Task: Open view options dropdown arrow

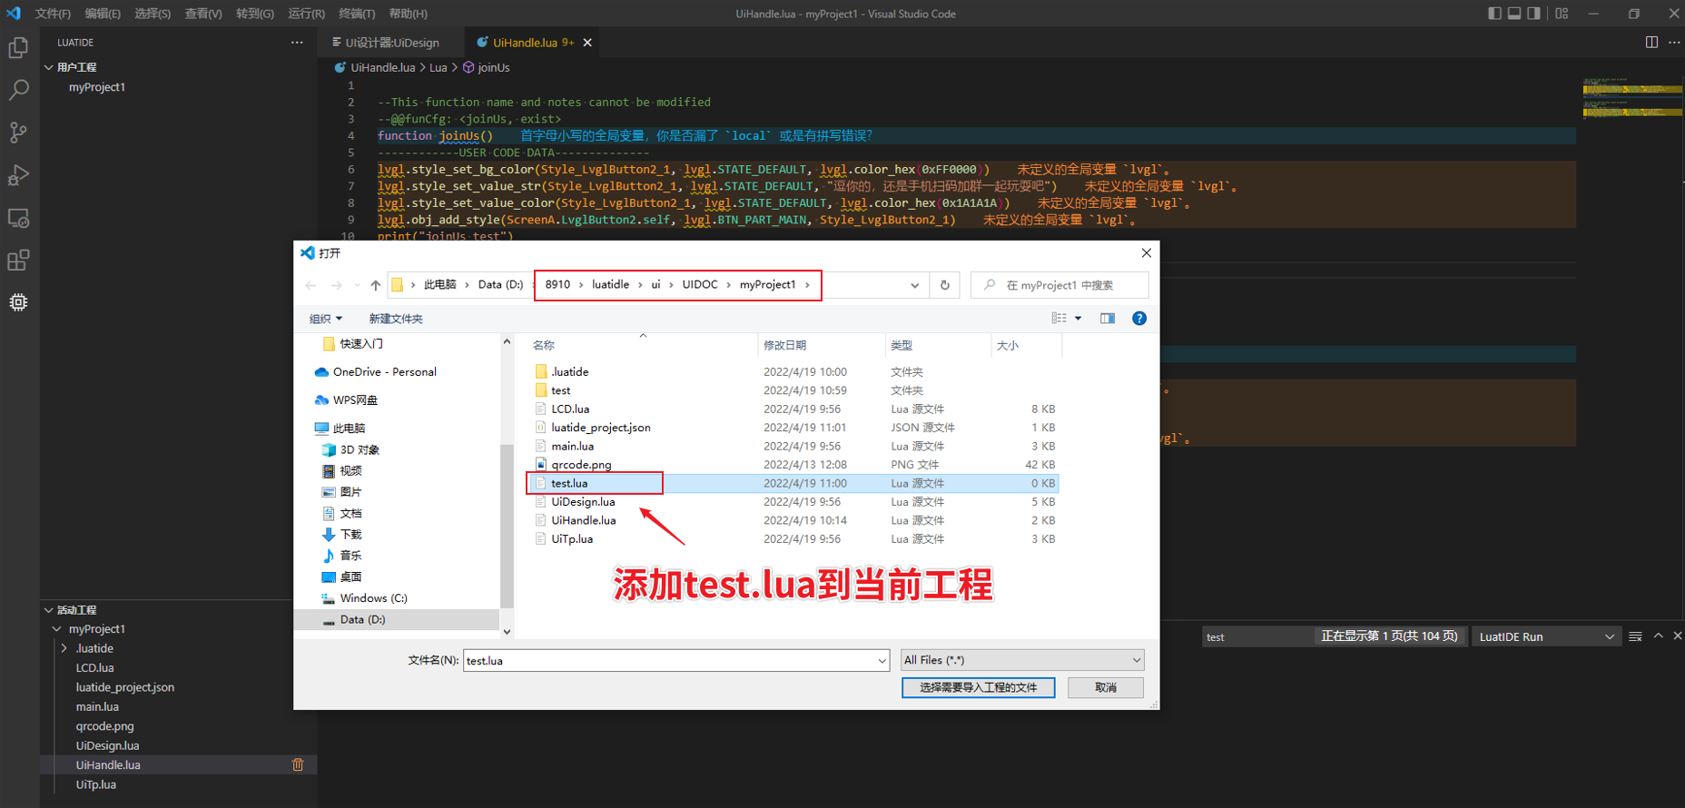Action: [x=1079, y=319]
